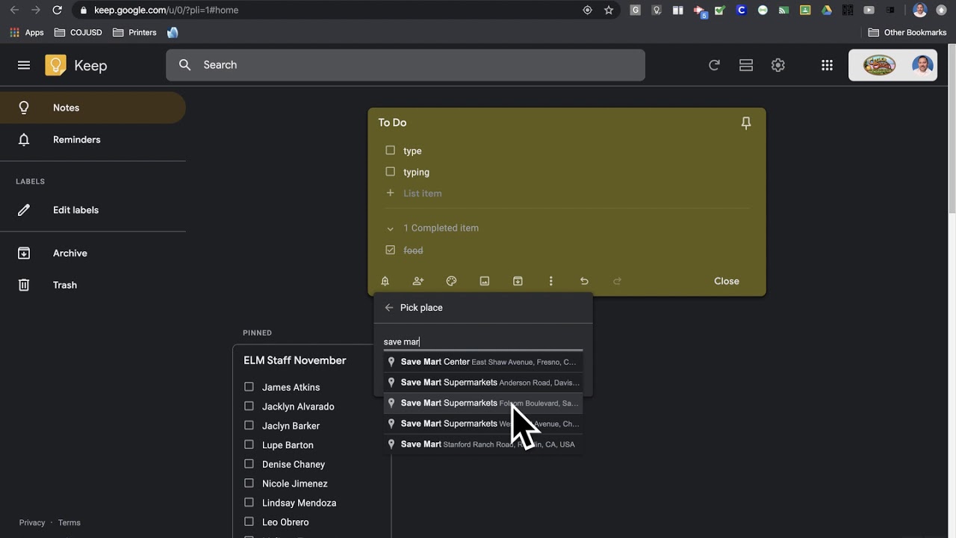Redo the edit in the note
Screen dimensions: 956x538
pyautogui.click(x=617, y=281)
